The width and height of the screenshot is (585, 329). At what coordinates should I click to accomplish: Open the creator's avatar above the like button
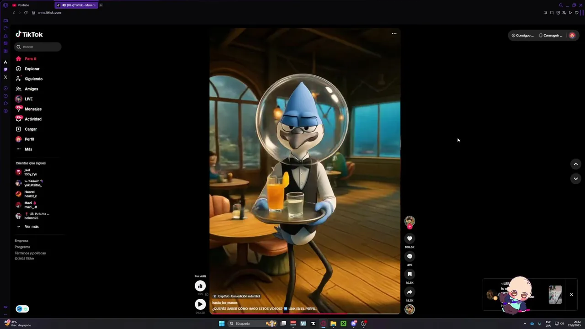click(x=409, y=222)
